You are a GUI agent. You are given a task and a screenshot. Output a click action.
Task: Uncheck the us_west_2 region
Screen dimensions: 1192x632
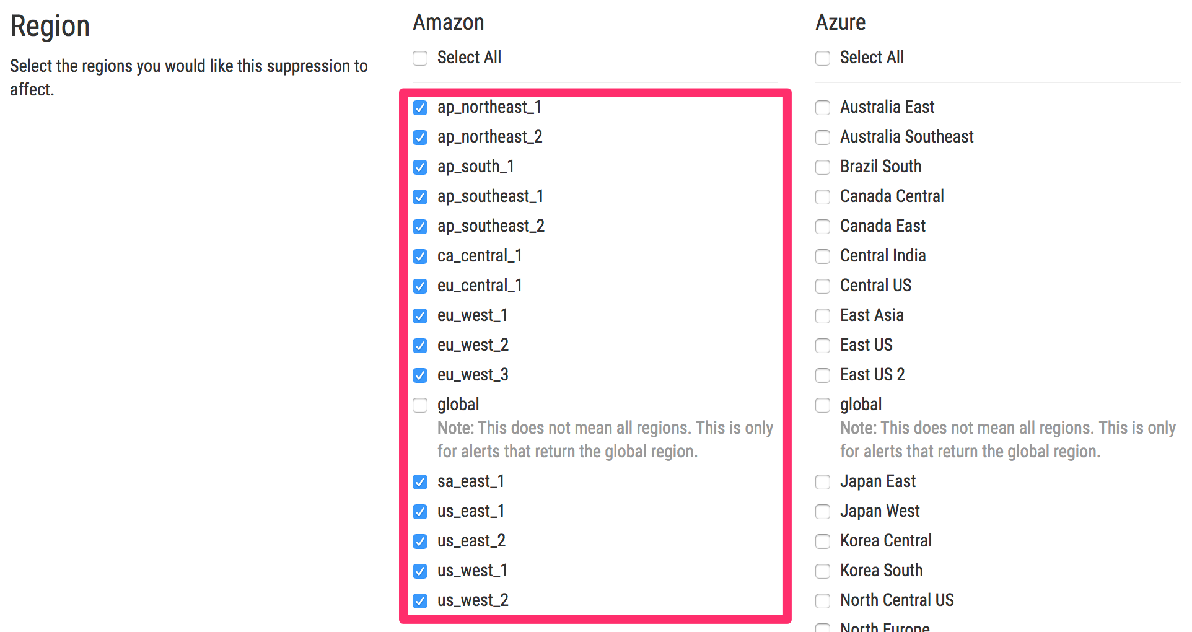(420, 600)
